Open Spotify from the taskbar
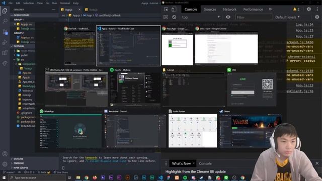This screenshot has height=181, width=322. click(185, 177)
